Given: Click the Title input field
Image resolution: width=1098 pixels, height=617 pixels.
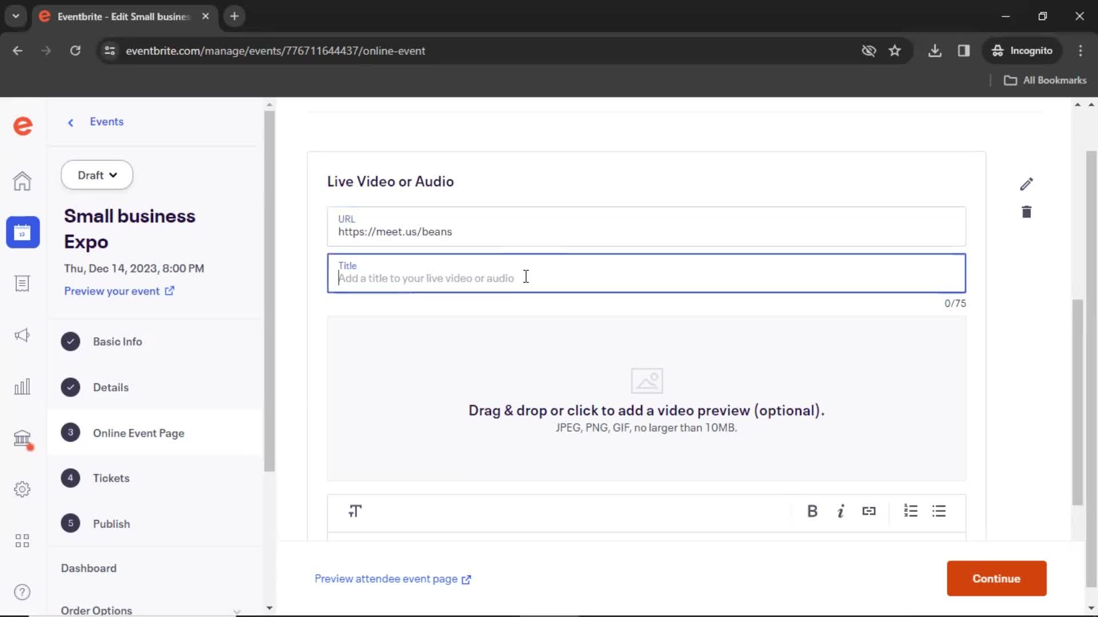Looking at the screenshot, I should tap(646, 273).
